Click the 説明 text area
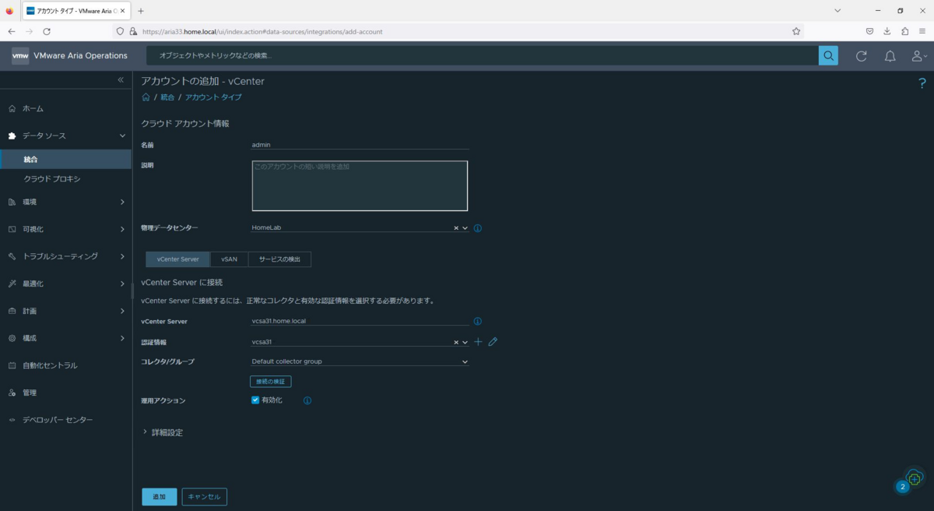The image size is (934, 511). tap(360, 186)
